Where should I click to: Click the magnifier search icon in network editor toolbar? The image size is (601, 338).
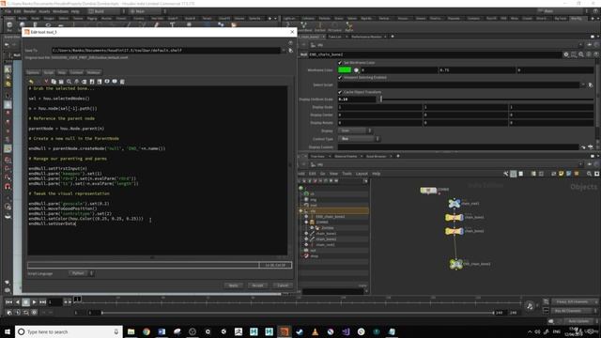click(x=589, y=174)
